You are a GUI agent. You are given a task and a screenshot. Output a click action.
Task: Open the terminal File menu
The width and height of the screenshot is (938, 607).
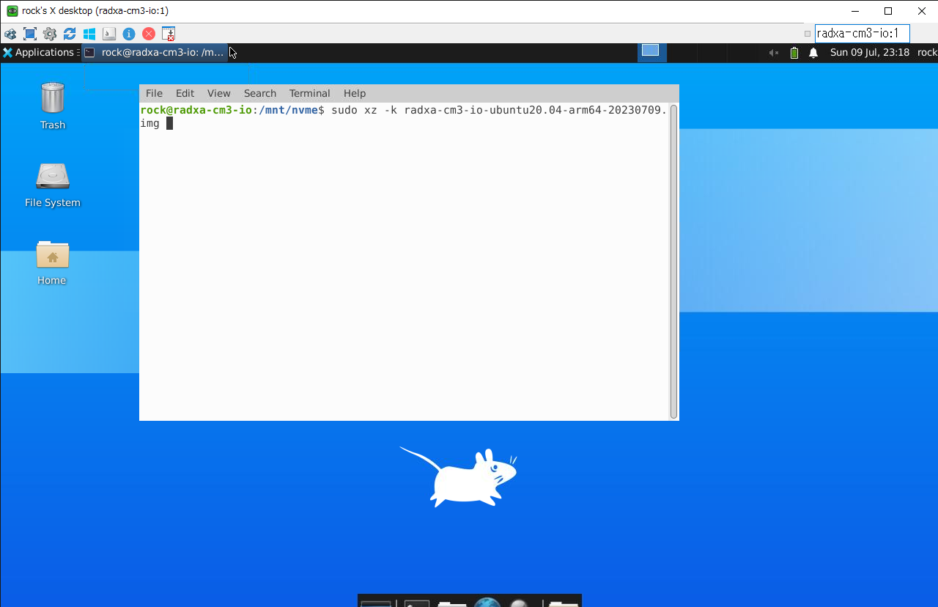click(154, 93)
